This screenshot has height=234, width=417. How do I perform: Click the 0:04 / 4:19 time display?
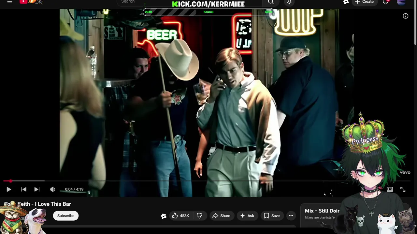coord(74,189)
